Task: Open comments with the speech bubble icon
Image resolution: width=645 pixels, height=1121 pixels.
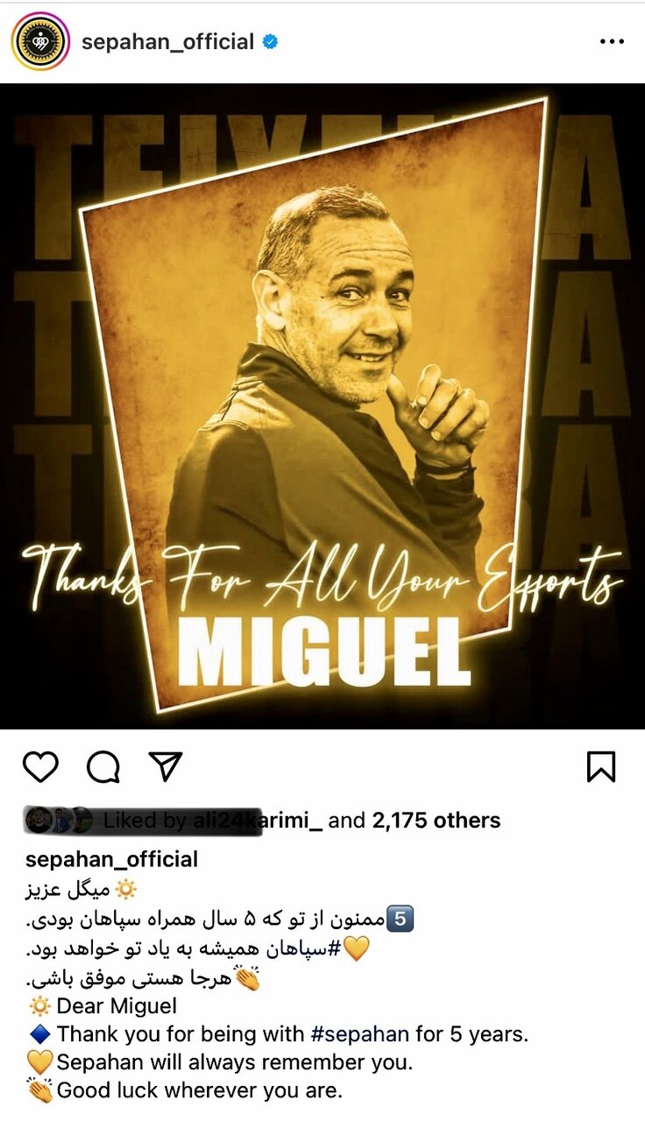Action: click(x=103, y=766)
